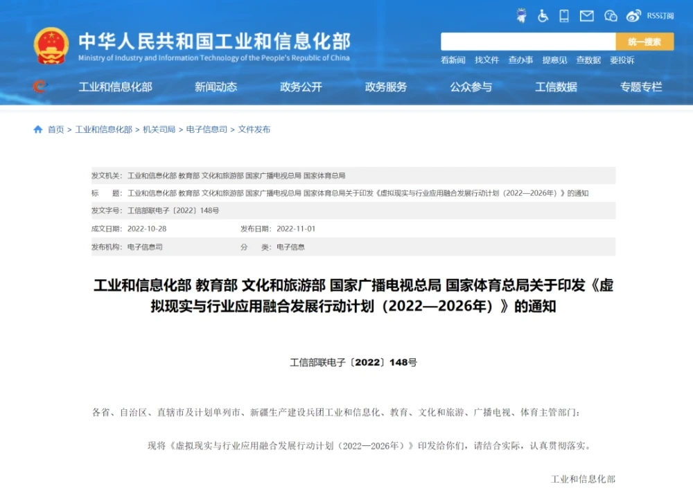This screenshot has width=693, height=489.
Task: Go to the 新闻动态 navigation item
Action: click(x=216, y=87)
